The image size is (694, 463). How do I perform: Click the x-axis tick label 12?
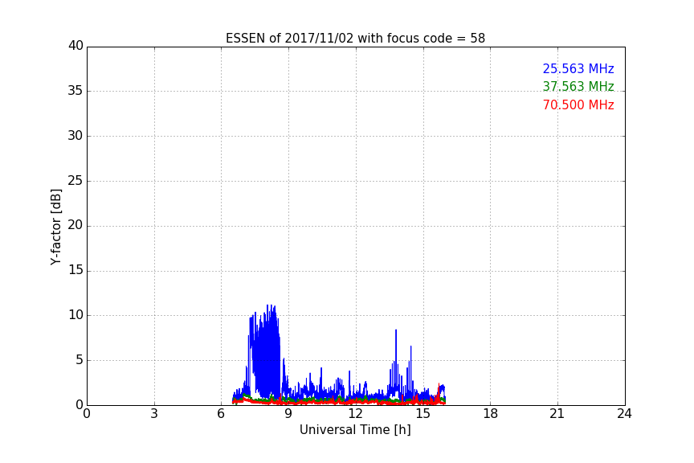click(355, 414)
